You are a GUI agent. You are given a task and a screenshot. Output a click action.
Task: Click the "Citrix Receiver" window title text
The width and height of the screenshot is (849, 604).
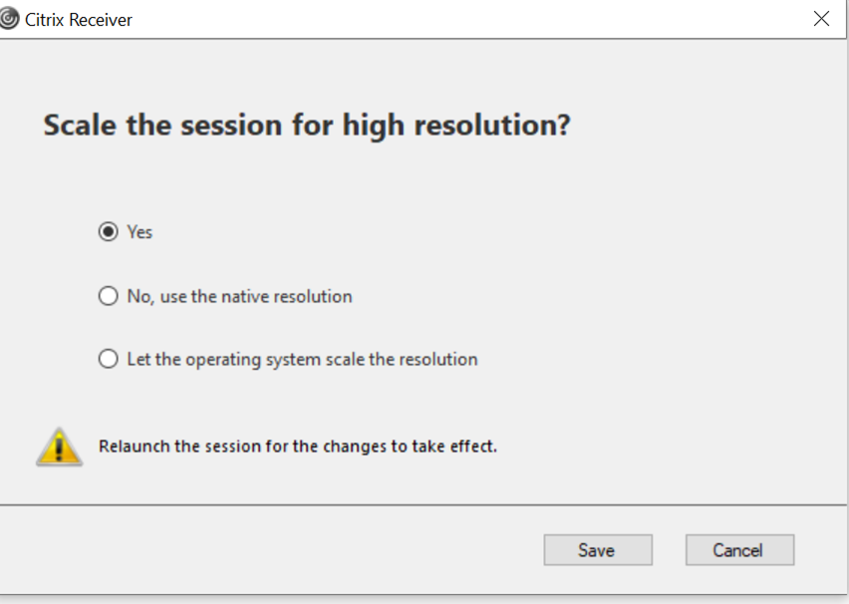coord(79,20)
